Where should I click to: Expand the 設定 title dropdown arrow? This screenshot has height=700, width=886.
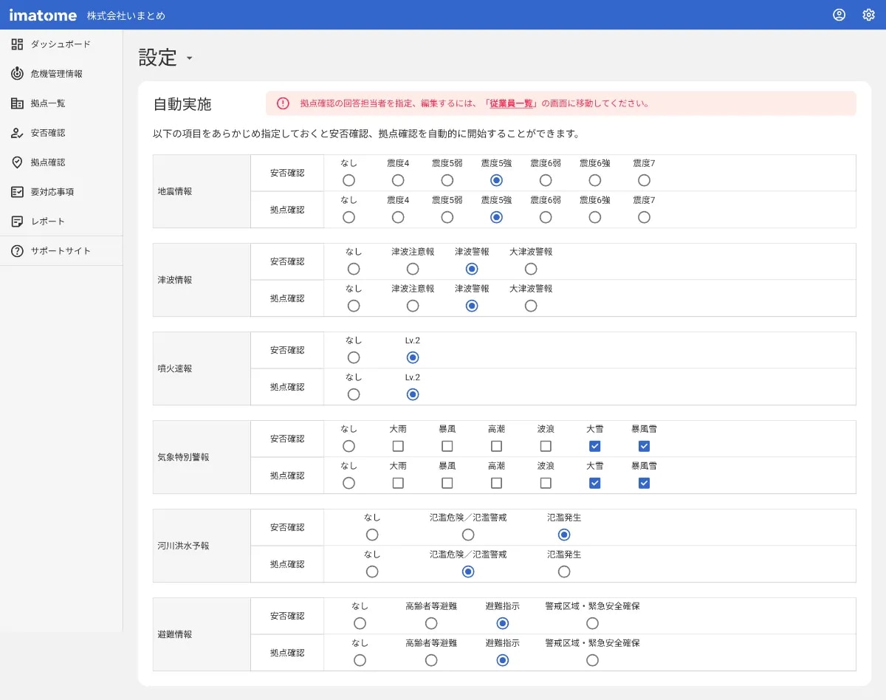pyautogui.click(x=189, y=58)
